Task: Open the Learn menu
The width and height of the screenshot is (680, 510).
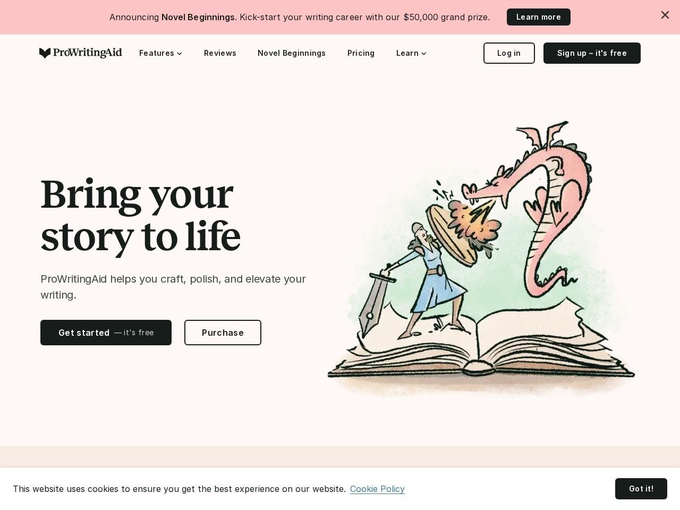Action: pyautogui.click(x=411, y=53)
